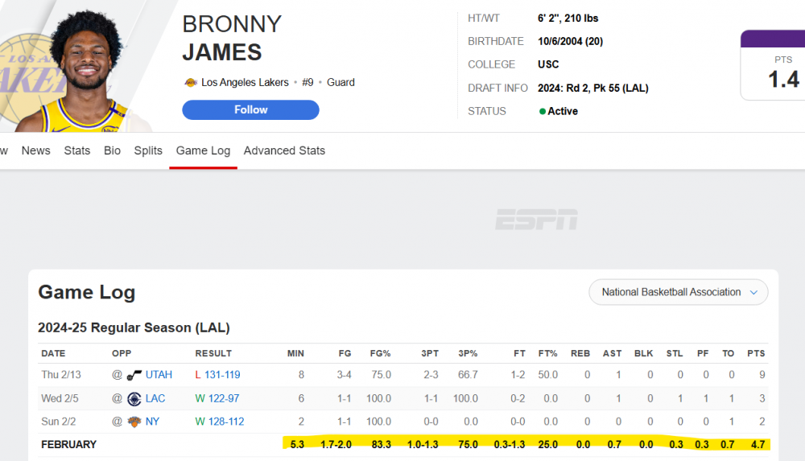This screenshot has height=461, width=805.
Task: Click the small Lakers logo beside team name
Action: [191, 82]
